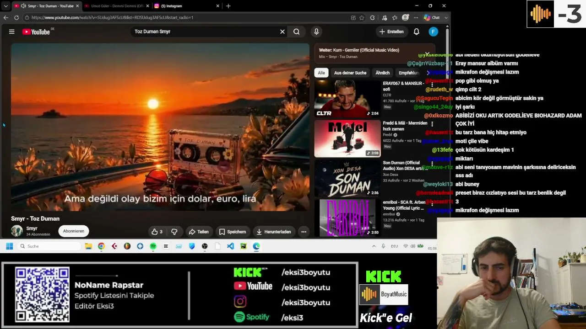
Task: Clear the YouTube search query text
Action: click(x=282, y=32)
